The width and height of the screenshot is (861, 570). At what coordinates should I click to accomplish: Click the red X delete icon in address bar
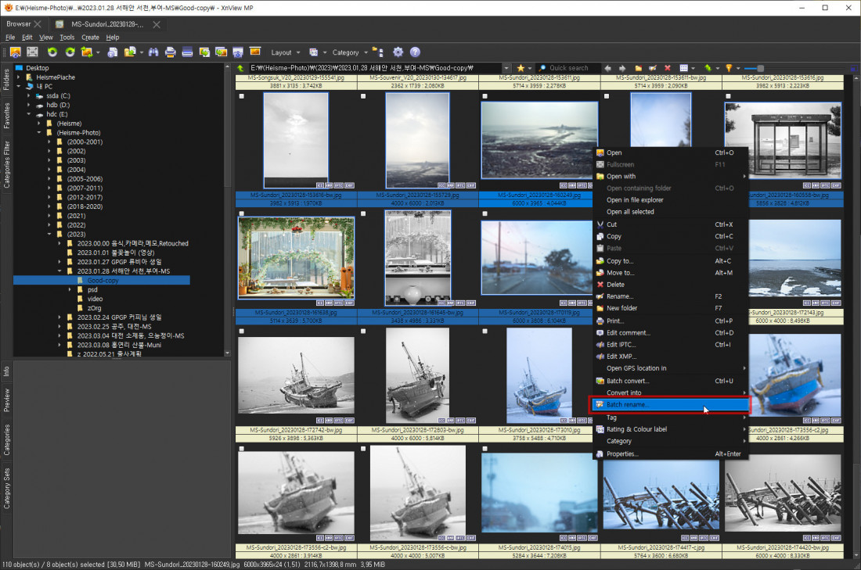tap(667, 69)
